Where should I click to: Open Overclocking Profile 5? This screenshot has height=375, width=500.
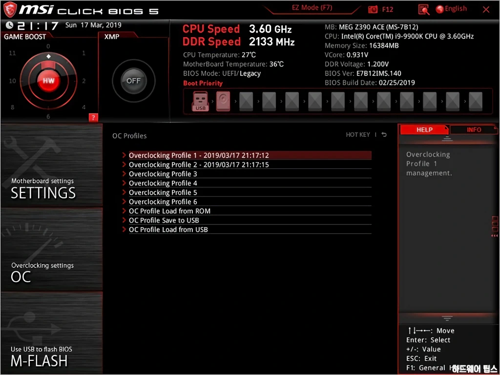pos(250,192)
